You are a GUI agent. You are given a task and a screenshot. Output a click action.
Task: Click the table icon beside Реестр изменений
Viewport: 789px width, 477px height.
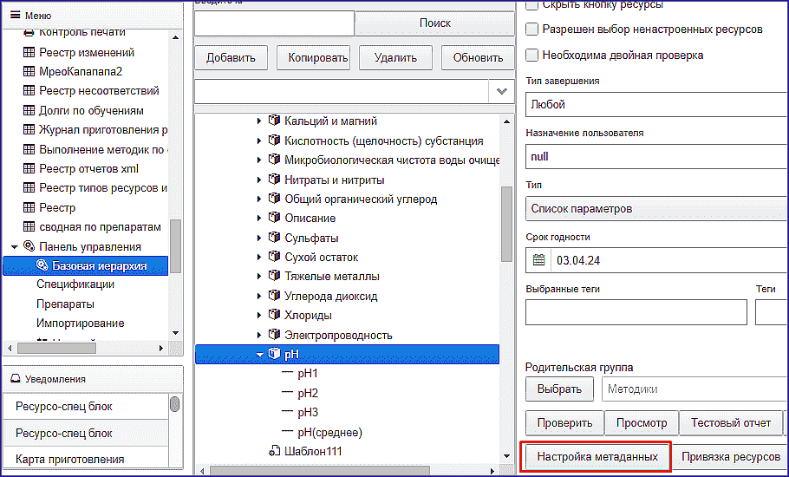[x=29, y=52]
